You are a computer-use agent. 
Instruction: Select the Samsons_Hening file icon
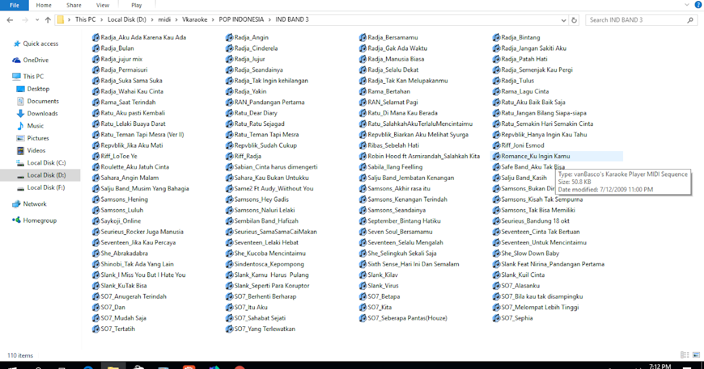click(96, 200)
